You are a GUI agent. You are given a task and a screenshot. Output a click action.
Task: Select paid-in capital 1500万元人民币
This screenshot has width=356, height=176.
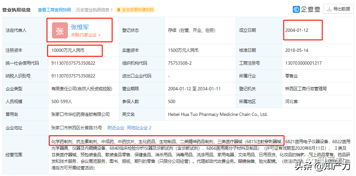(183, 50)
